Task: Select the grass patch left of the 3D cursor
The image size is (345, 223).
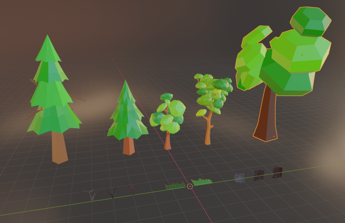Action: pos(175,186)
